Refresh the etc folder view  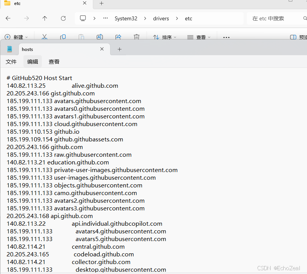pos(63,18)
